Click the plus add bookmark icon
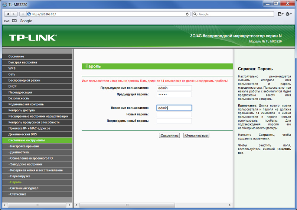This screenshot has height=210, width=297. [x=23, y=14]
